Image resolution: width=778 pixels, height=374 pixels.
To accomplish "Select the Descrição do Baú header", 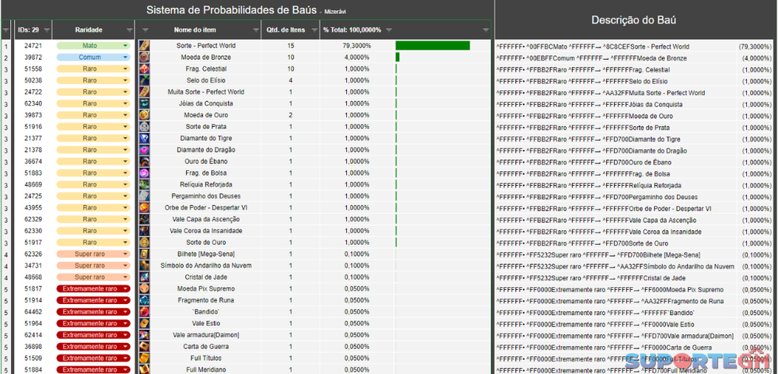I will tap(636, 19).
